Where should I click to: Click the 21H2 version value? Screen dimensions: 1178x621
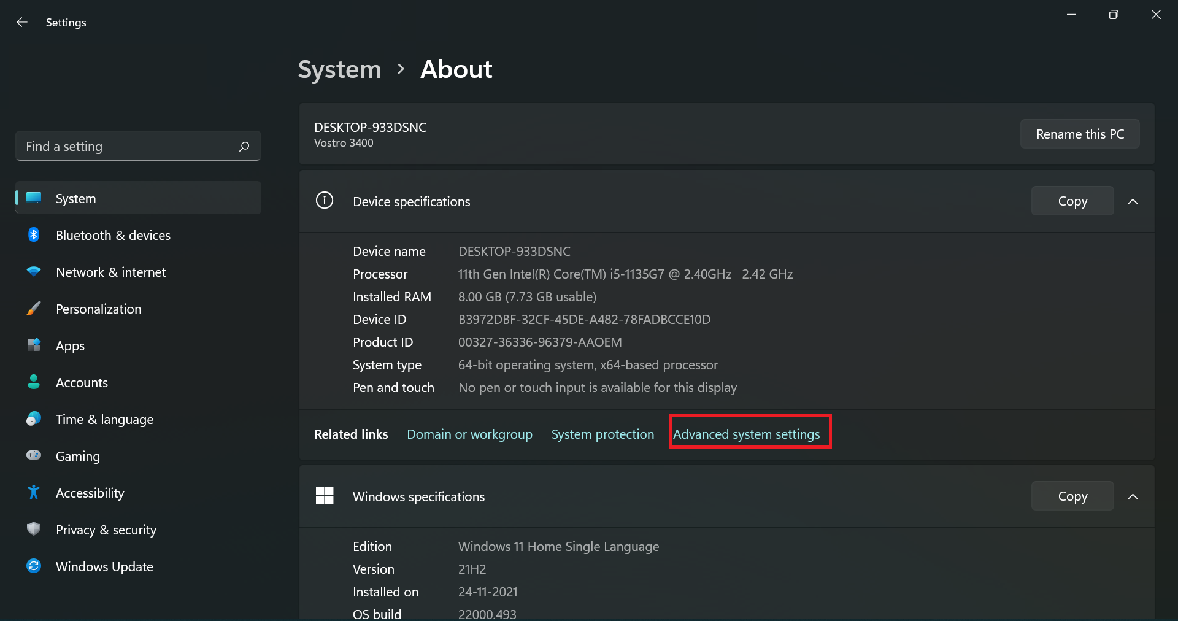pyautogui.click(x=472, y=569)
